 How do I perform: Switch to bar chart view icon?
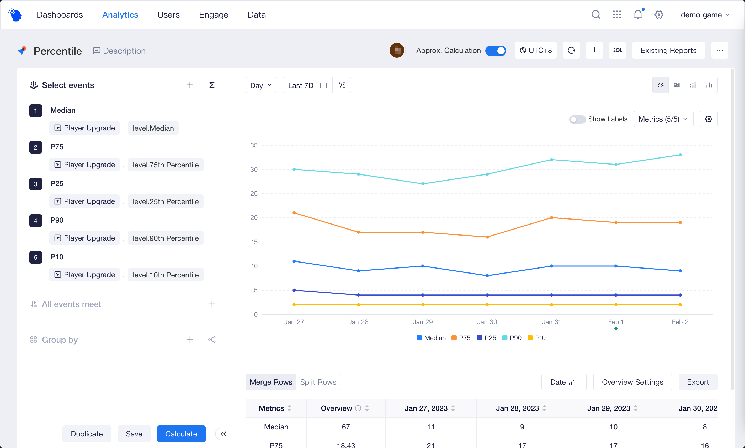tap(709, 85)
